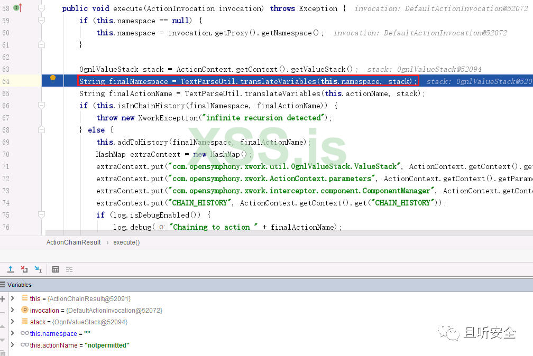Click the OgnlValueStack.ValueStack string on line 71

click(x=285, y=166)
